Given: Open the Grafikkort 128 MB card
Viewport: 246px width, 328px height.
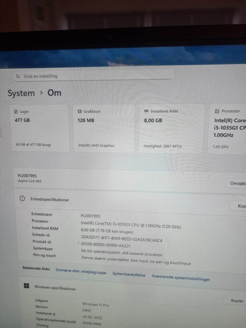Looking at the screenshot, I should click(x=104, y=129).
